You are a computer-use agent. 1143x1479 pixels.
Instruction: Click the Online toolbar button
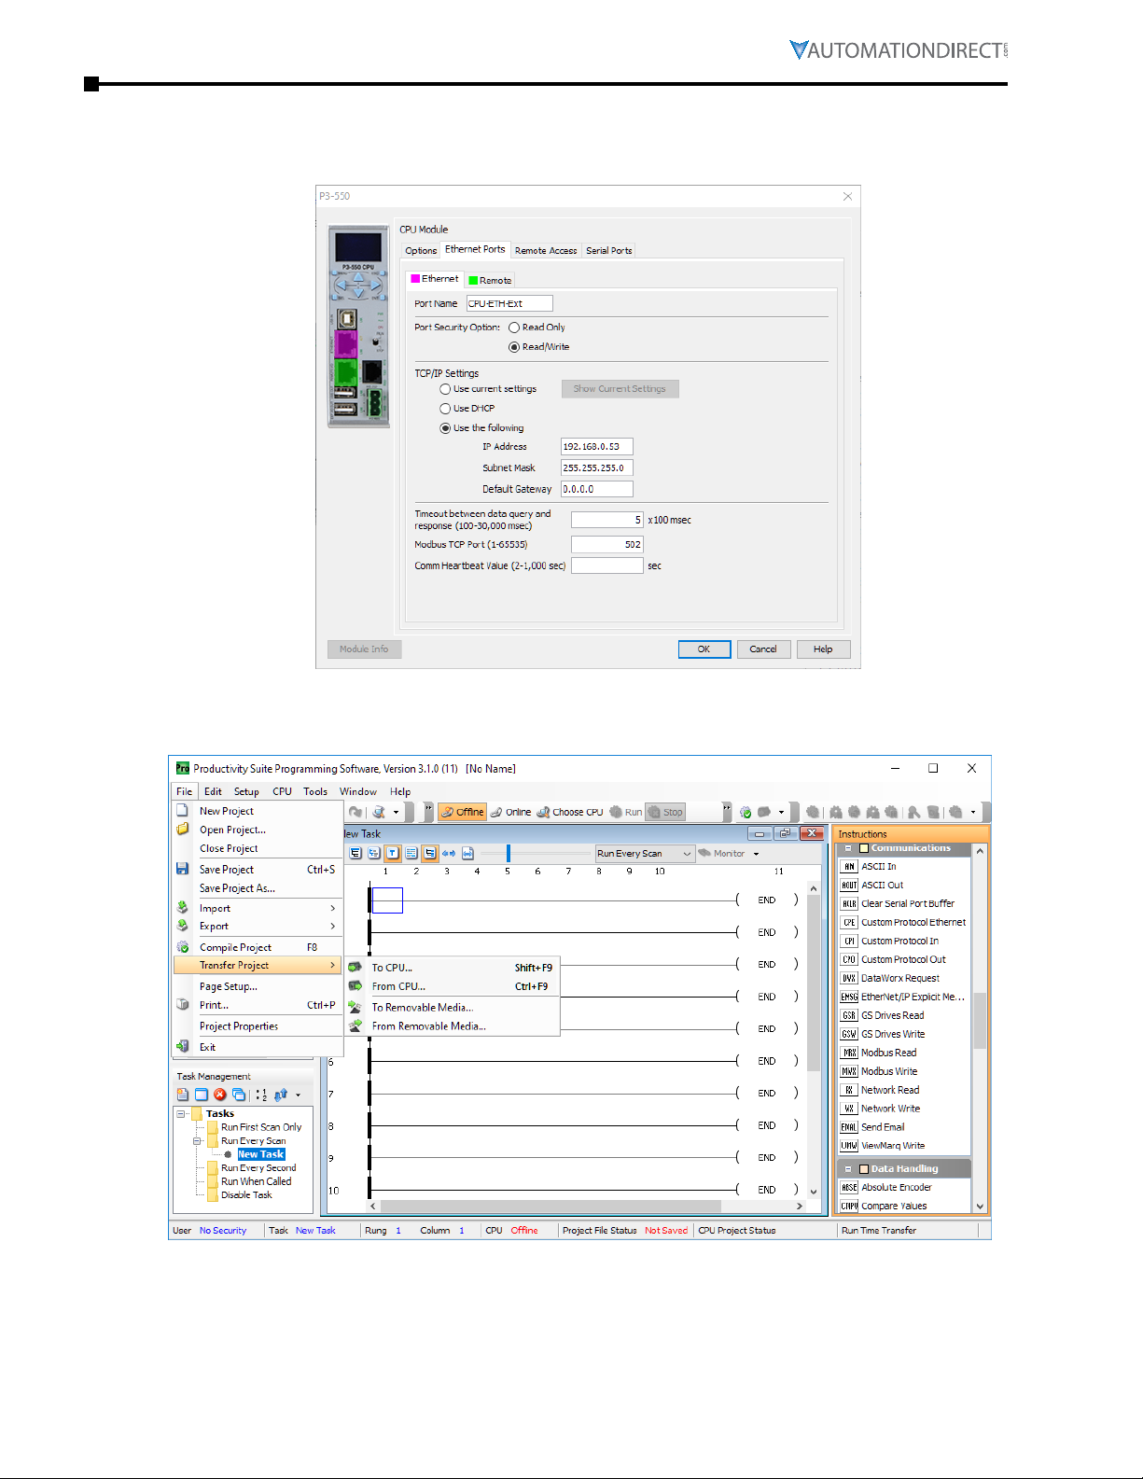510,812
